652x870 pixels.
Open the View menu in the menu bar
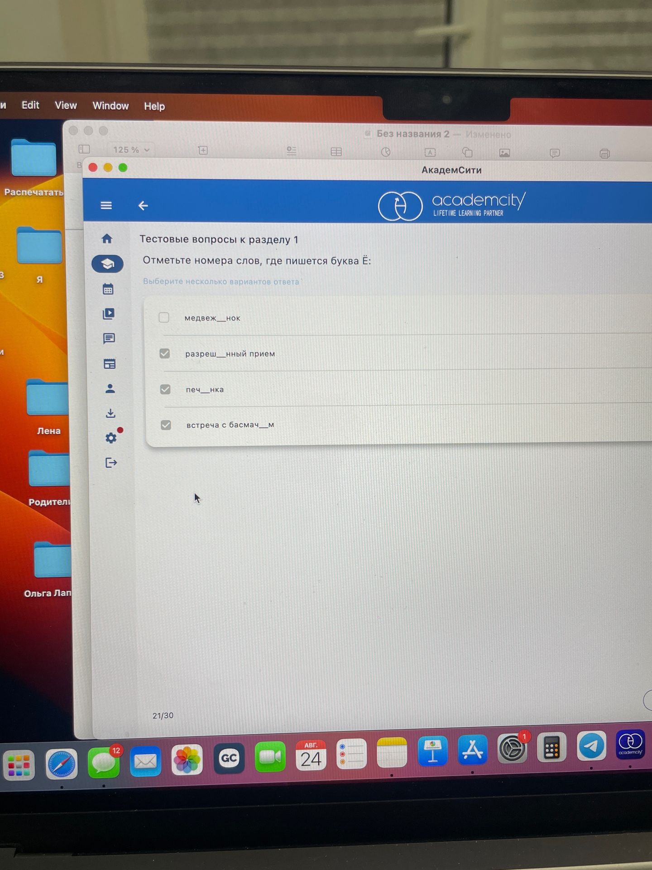66,106
